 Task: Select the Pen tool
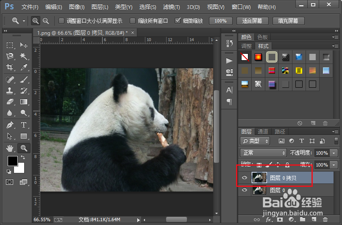click(10, 125)
